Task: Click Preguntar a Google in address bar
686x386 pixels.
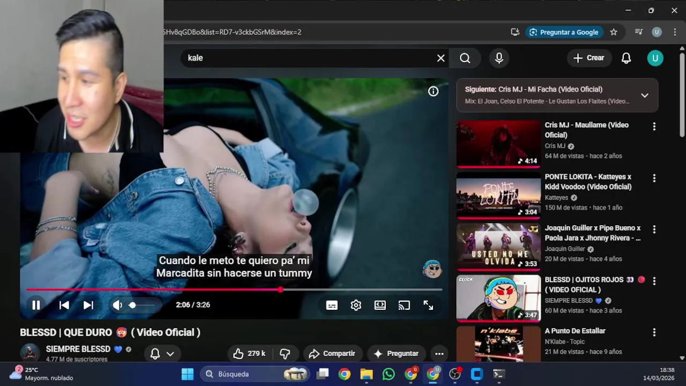Action: (x=564, y=32)
